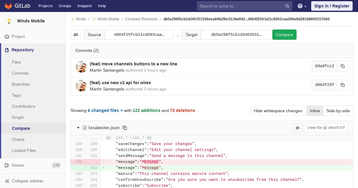Viewport: 358px width, 188px height.
Task: Open Branches in repository sidebar
Action: coord(21,84)
